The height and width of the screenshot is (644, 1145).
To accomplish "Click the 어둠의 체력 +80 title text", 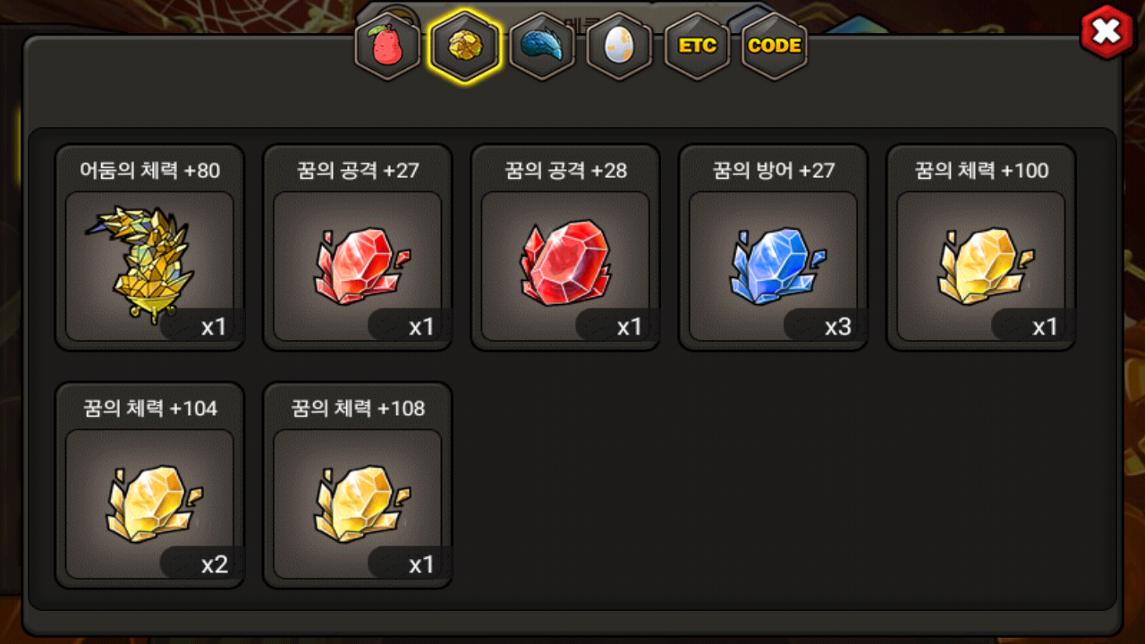I will pyautogui.click(x=149, y=170).
